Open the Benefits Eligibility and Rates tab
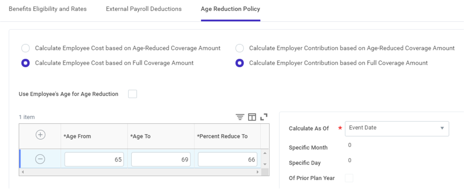 [x=48, y=9]
